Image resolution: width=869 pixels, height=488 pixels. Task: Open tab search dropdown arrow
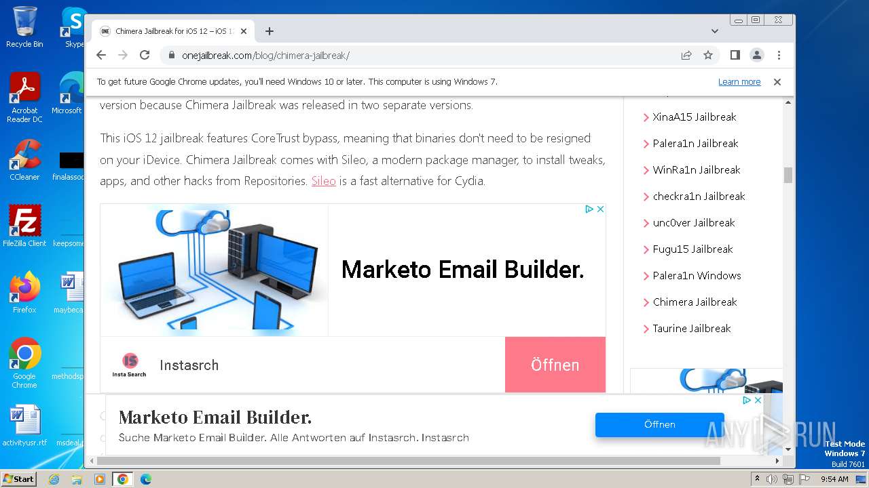point(715,31)
